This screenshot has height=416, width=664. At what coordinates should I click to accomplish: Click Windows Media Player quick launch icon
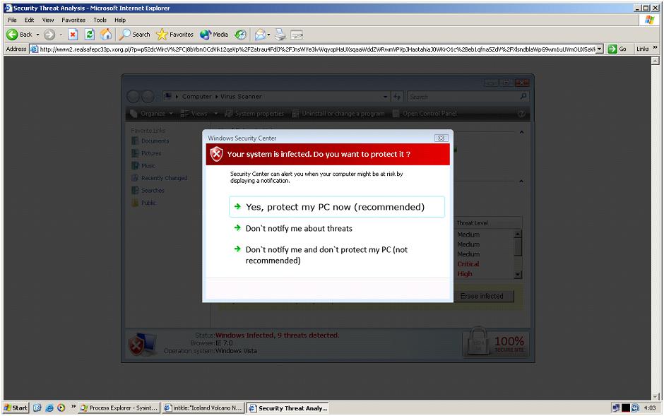point(61,408)
